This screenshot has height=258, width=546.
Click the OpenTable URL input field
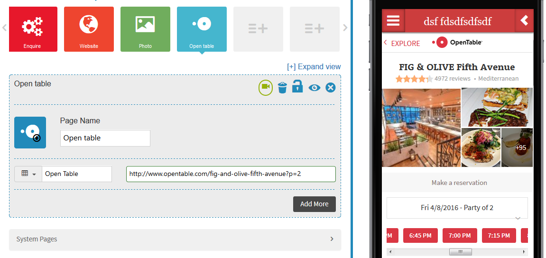[231, 174]
